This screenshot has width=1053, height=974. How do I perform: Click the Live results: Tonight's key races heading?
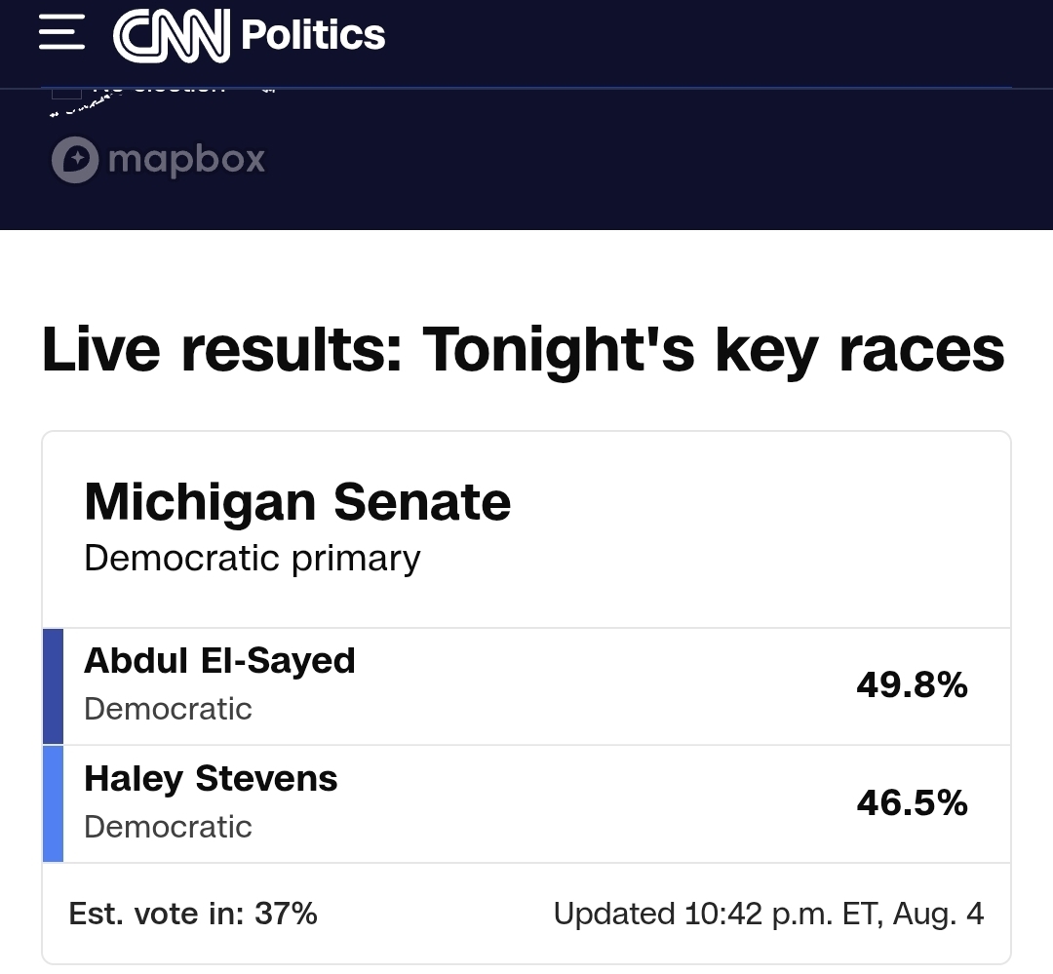coord(524,349)
